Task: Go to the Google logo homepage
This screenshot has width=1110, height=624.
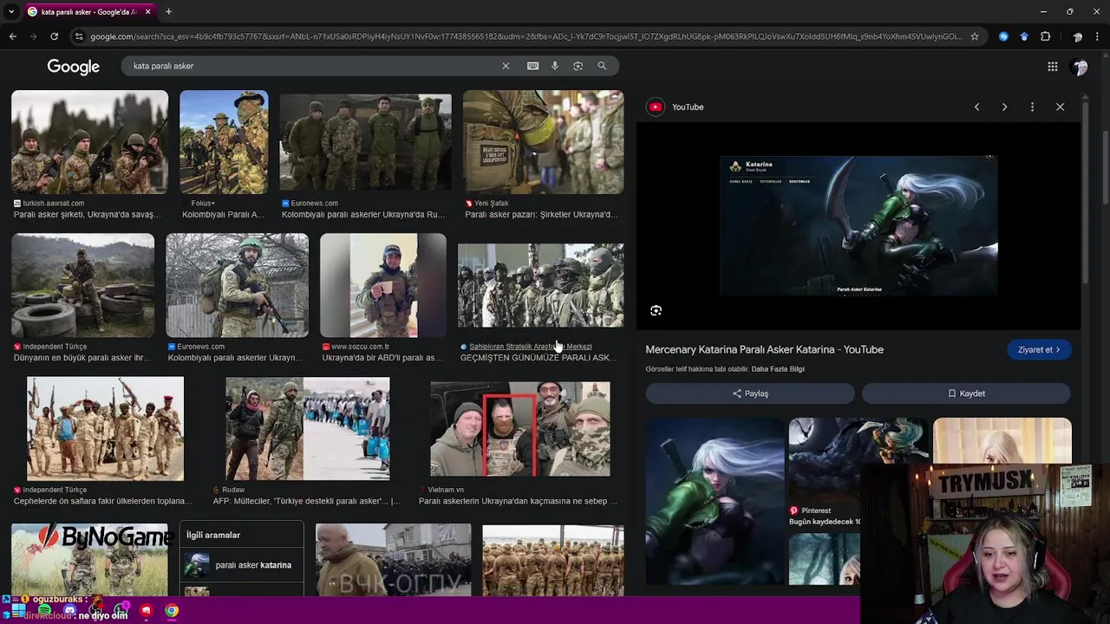Action: pos(74,67)
